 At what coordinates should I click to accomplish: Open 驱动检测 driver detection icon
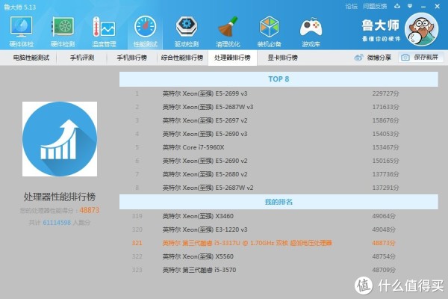187,31
